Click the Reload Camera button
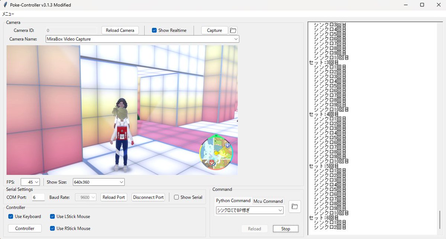 point(120,30)
